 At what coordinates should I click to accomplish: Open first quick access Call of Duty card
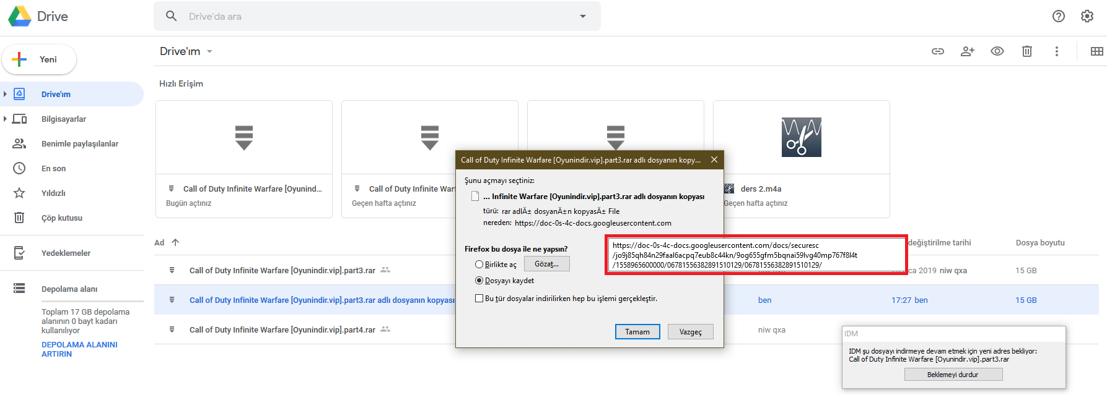point(244,159)
